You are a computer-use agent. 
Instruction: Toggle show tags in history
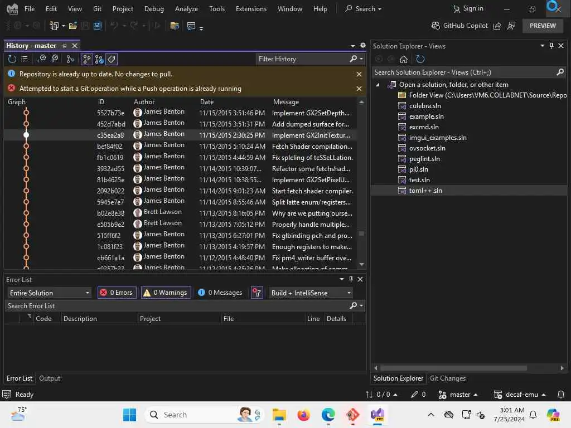pos(112,59)
